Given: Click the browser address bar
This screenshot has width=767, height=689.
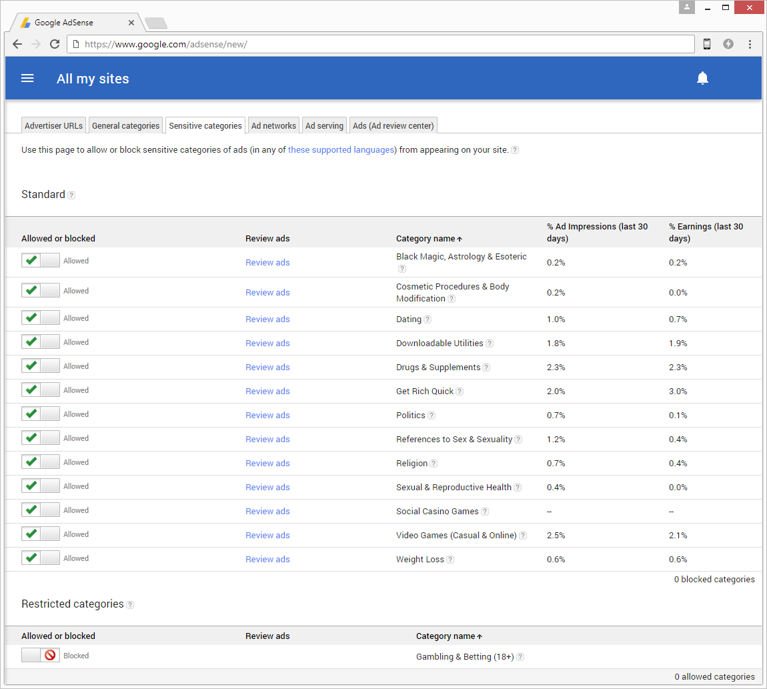Looking at the screenshot, I should (381, 44).
